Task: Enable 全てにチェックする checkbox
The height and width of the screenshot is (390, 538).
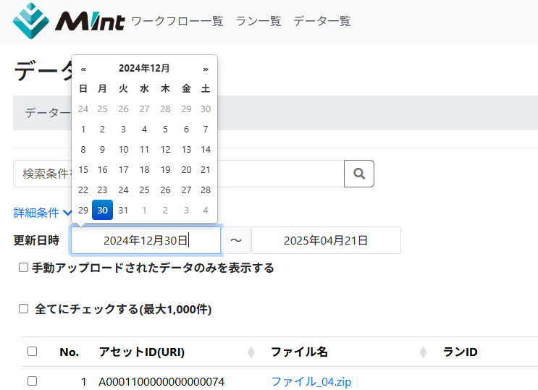Action: 24,309
